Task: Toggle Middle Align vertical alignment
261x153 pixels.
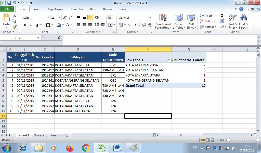Action: (84, 18)
